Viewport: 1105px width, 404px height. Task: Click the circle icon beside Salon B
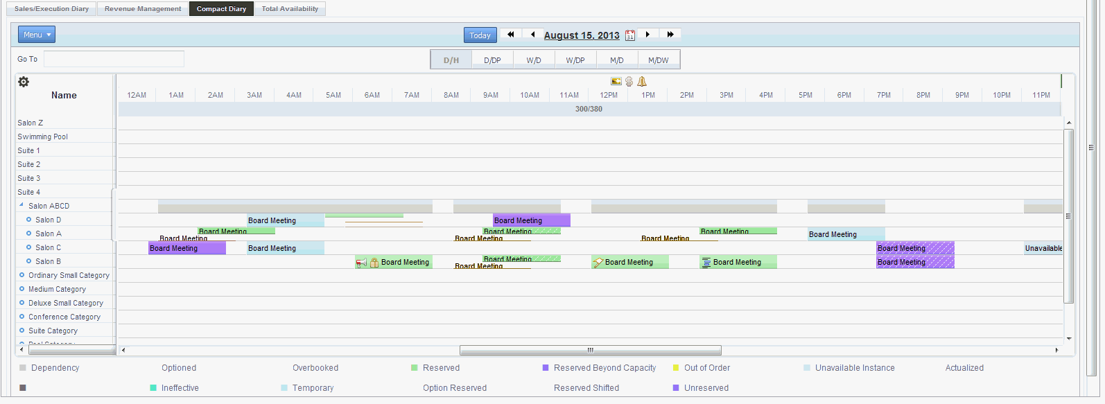click(28, 261)
